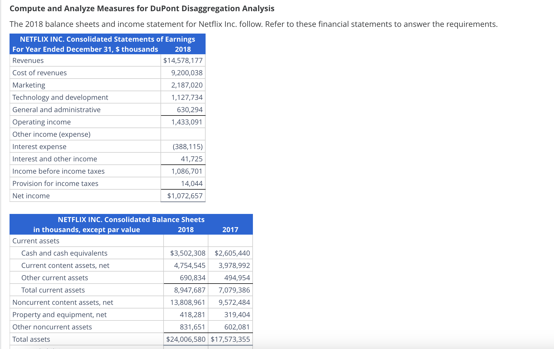Select the Net income label

[31, 196]
